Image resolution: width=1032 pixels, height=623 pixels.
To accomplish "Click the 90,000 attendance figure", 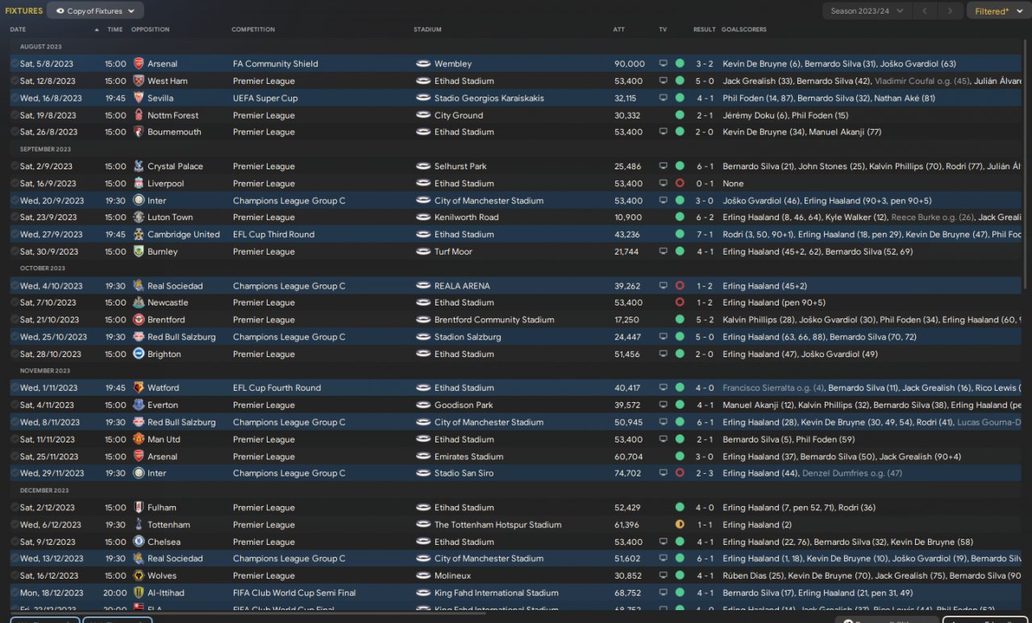I will [x=629, y=64].
